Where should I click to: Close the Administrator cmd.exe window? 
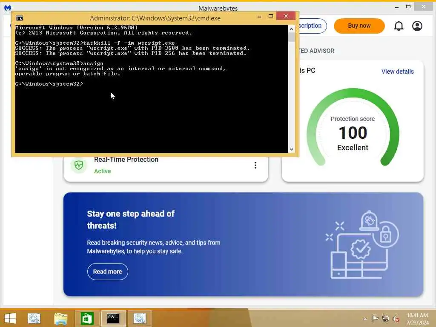tap(286, 16)
